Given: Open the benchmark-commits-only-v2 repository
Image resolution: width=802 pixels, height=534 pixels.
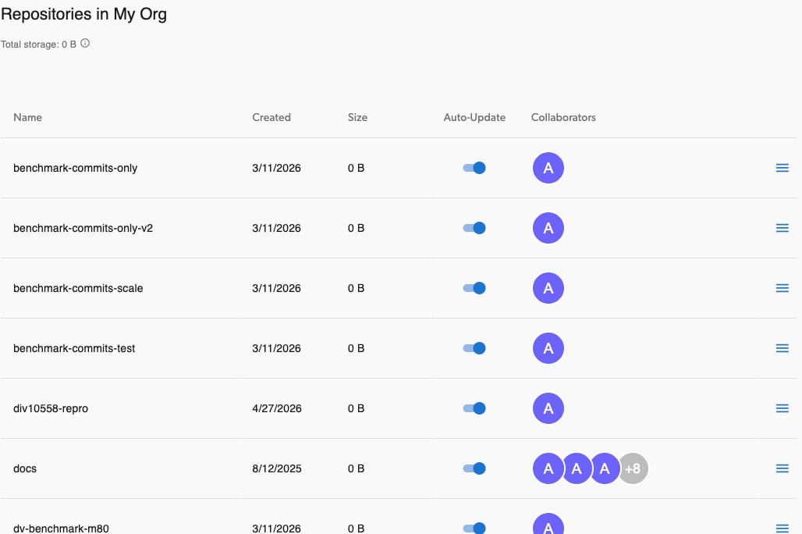Looking at the screenshot, I should coord(83,228).
